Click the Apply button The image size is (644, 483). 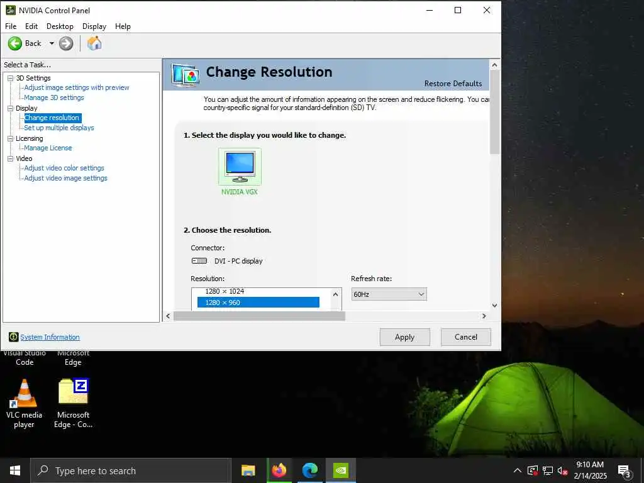[404, 337]
